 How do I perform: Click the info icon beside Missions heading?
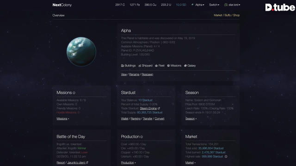click(74, 93)
